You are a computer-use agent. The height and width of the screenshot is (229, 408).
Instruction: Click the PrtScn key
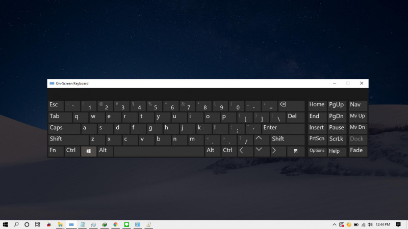(x=317, y=139)
